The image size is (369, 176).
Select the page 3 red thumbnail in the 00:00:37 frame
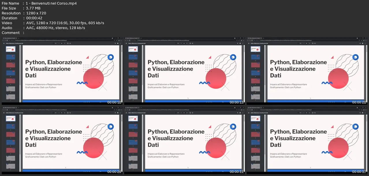click(x=256, y=134)
